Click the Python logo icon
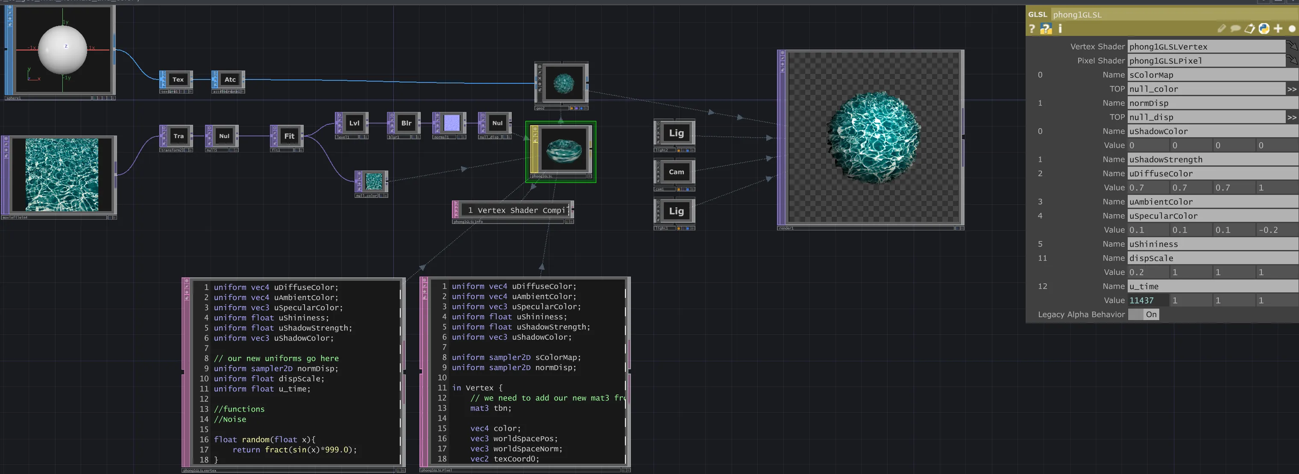This screenshot has width=1299, height=474. coord(1264,29)
